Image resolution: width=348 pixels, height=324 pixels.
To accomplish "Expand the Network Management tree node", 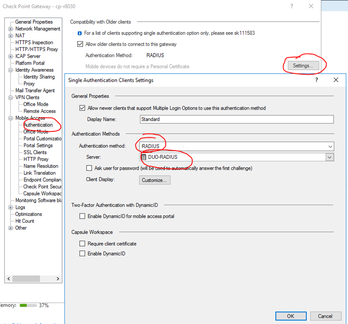I will [x=11, y=29].
